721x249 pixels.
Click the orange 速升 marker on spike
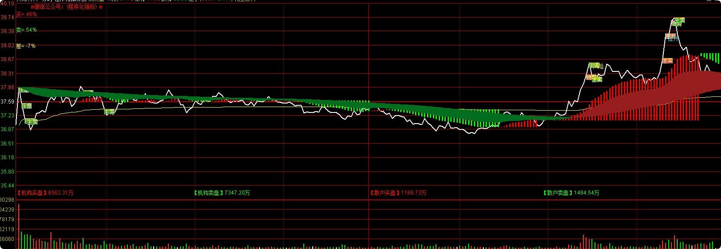(670, 36)
